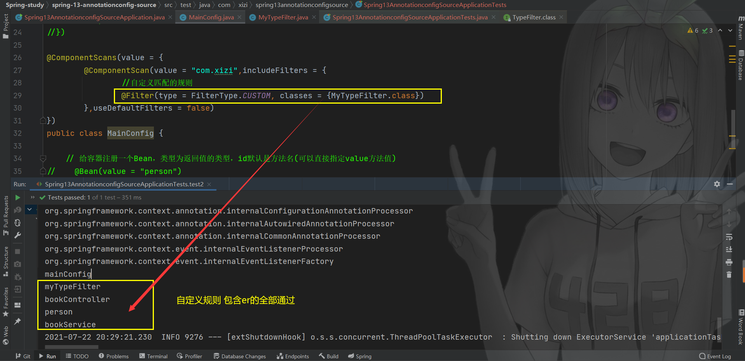This screenshot has height=361, width=745.
Task: Pin the Run tab with pin icon
Action: tap(17, 321)
